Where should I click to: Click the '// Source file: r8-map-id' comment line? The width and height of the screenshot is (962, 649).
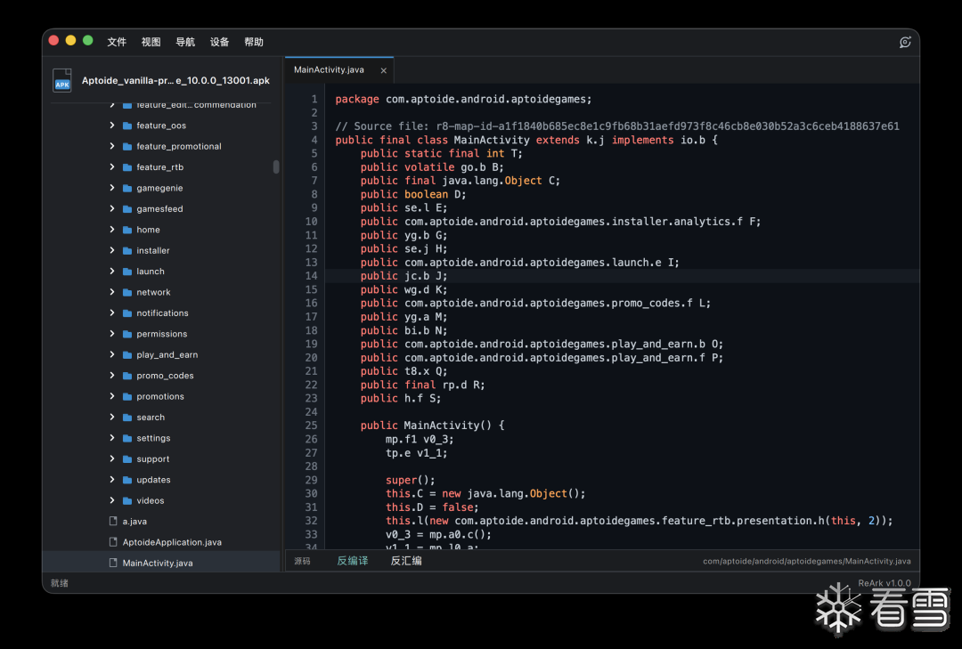(x=617, y=126)
